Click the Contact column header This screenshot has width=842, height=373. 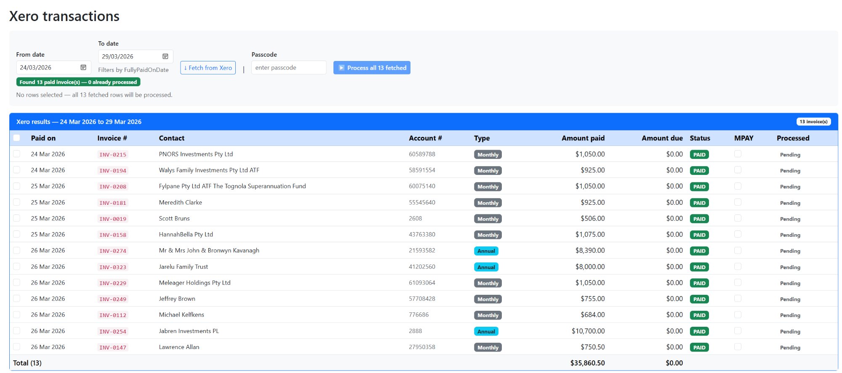click(x=172, y=138)
